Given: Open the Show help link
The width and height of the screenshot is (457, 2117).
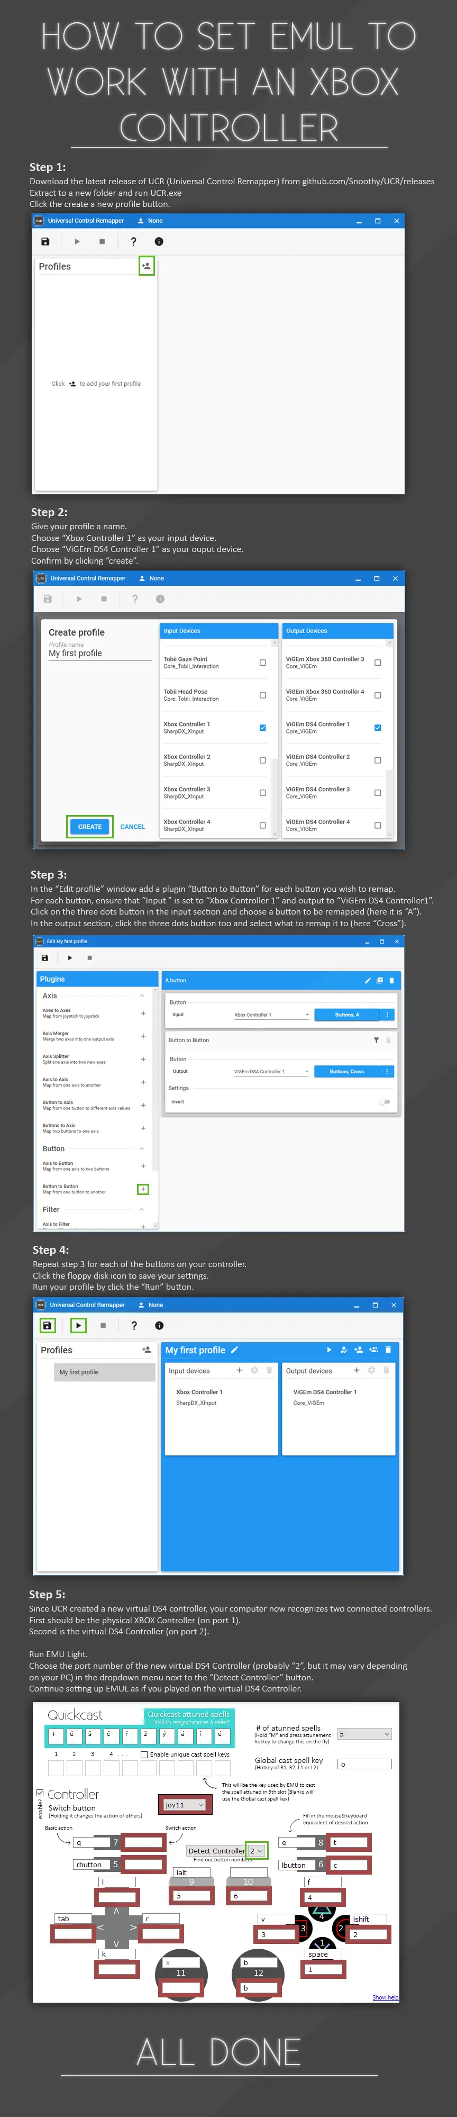Looking at the screenshot, I should click(385, 1997).
